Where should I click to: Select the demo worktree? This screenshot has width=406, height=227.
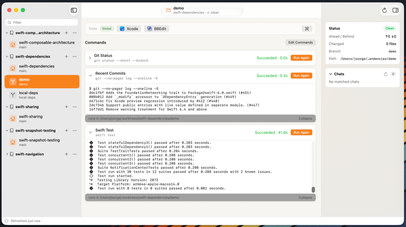(x=42, y=82)
